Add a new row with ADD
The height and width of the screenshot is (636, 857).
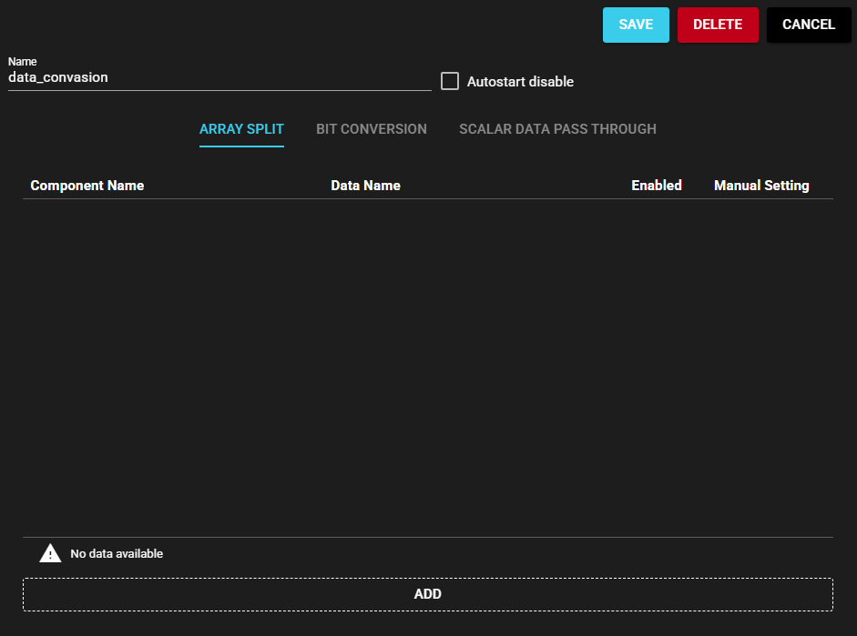(428, 594)
